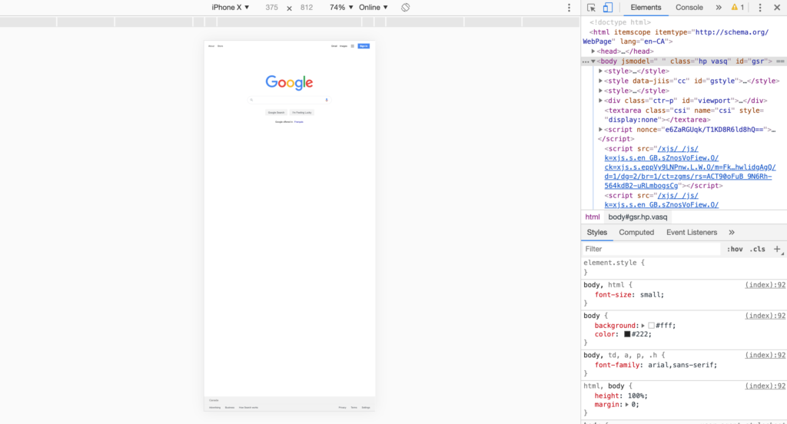Select the Styles tab
The width and height of the screenshot is (787, 424).
point(596,232)
